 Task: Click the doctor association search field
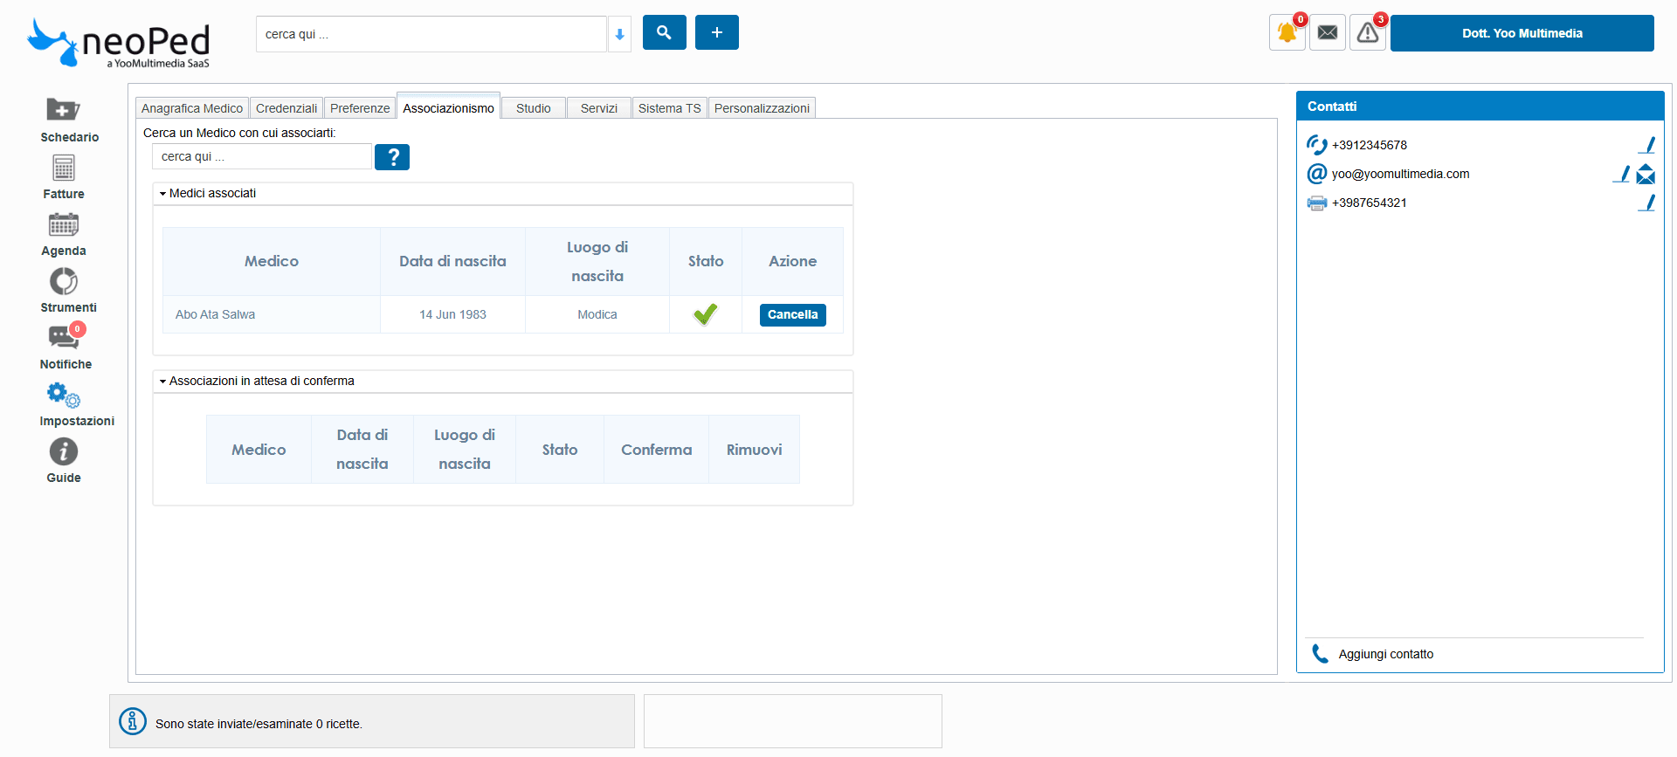(x=261, y=157)
